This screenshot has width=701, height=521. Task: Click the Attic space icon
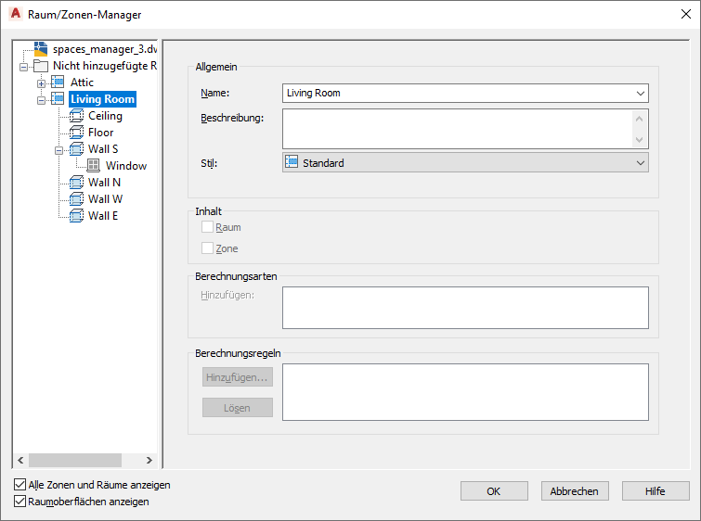58,83
